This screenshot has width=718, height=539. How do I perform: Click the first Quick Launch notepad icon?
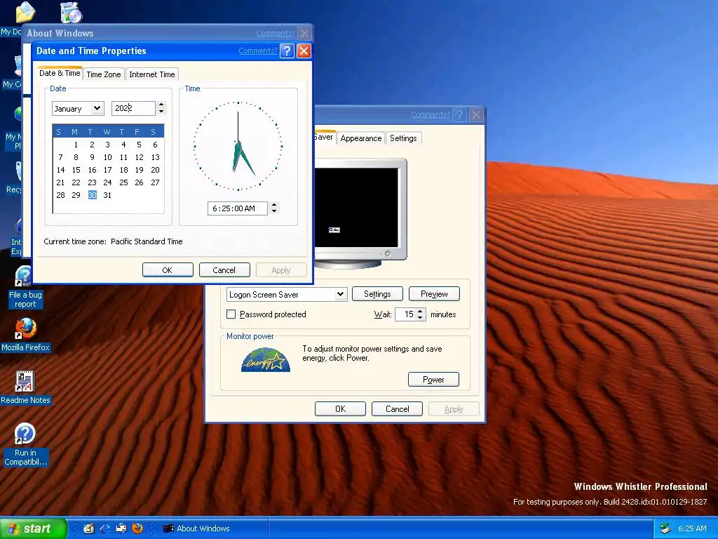[89, 528]
